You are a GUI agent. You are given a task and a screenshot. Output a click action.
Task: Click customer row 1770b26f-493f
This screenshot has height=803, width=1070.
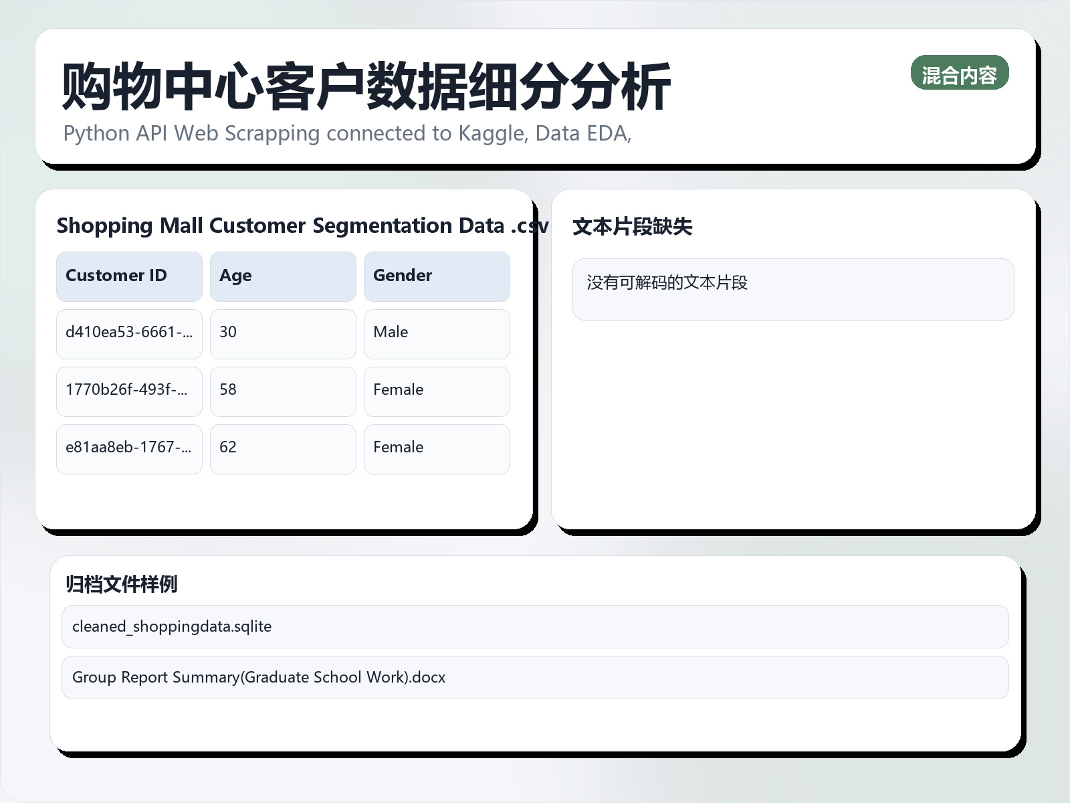128,391
